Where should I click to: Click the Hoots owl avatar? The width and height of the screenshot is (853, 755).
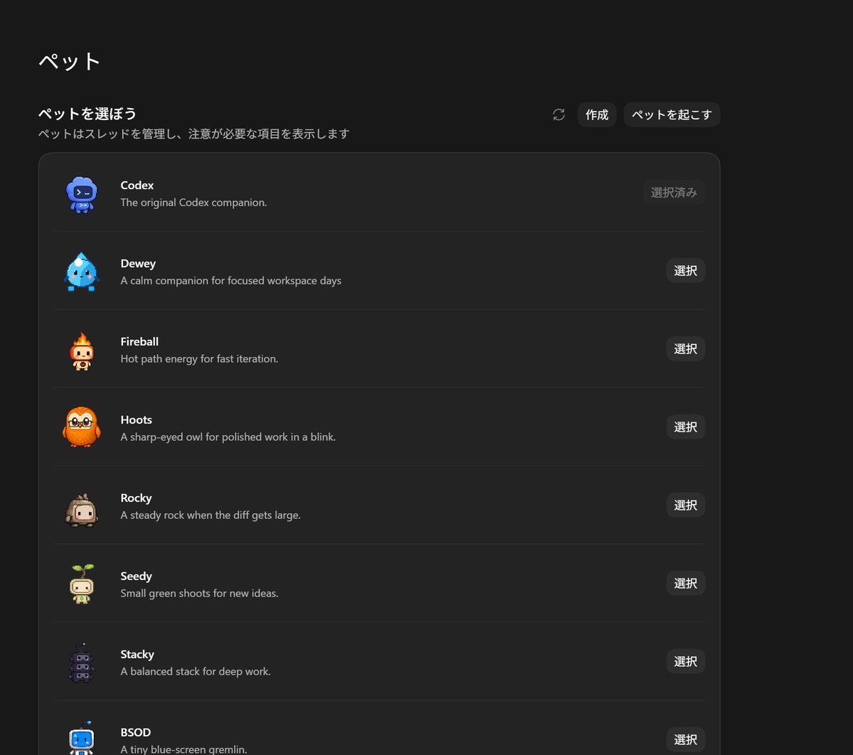click(x=82, y=427)
